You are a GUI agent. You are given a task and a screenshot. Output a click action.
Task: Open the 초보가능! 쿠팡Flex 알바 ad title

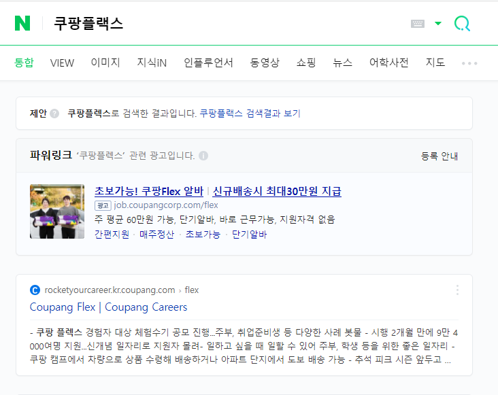click(x=149, y=191)
